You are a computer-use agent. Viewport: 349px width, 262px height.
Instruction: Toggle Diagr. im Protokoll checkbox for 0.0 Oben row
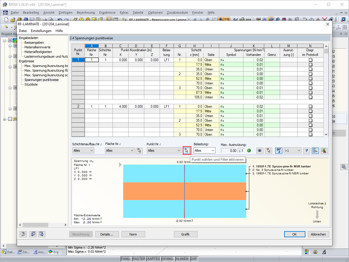pos(310,60)
